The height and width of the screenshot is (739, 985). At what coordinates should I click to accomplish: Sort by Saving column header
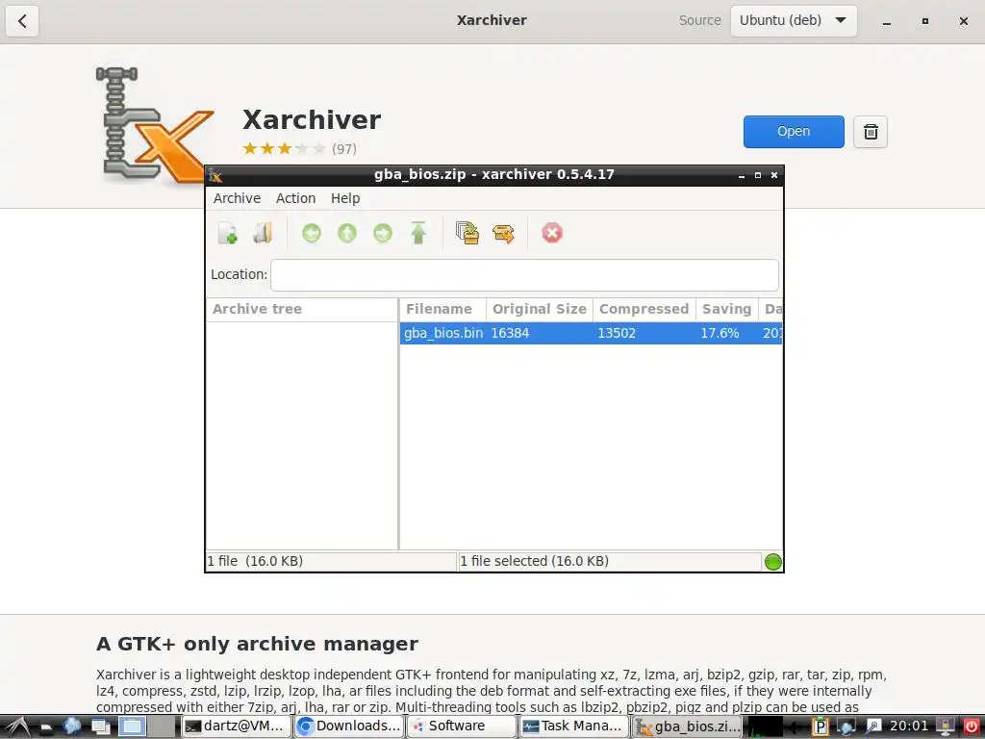pos(727,309)
